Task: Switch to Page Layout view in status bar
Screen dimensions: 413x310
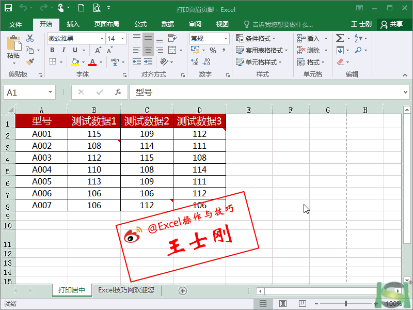Action: 283,304
